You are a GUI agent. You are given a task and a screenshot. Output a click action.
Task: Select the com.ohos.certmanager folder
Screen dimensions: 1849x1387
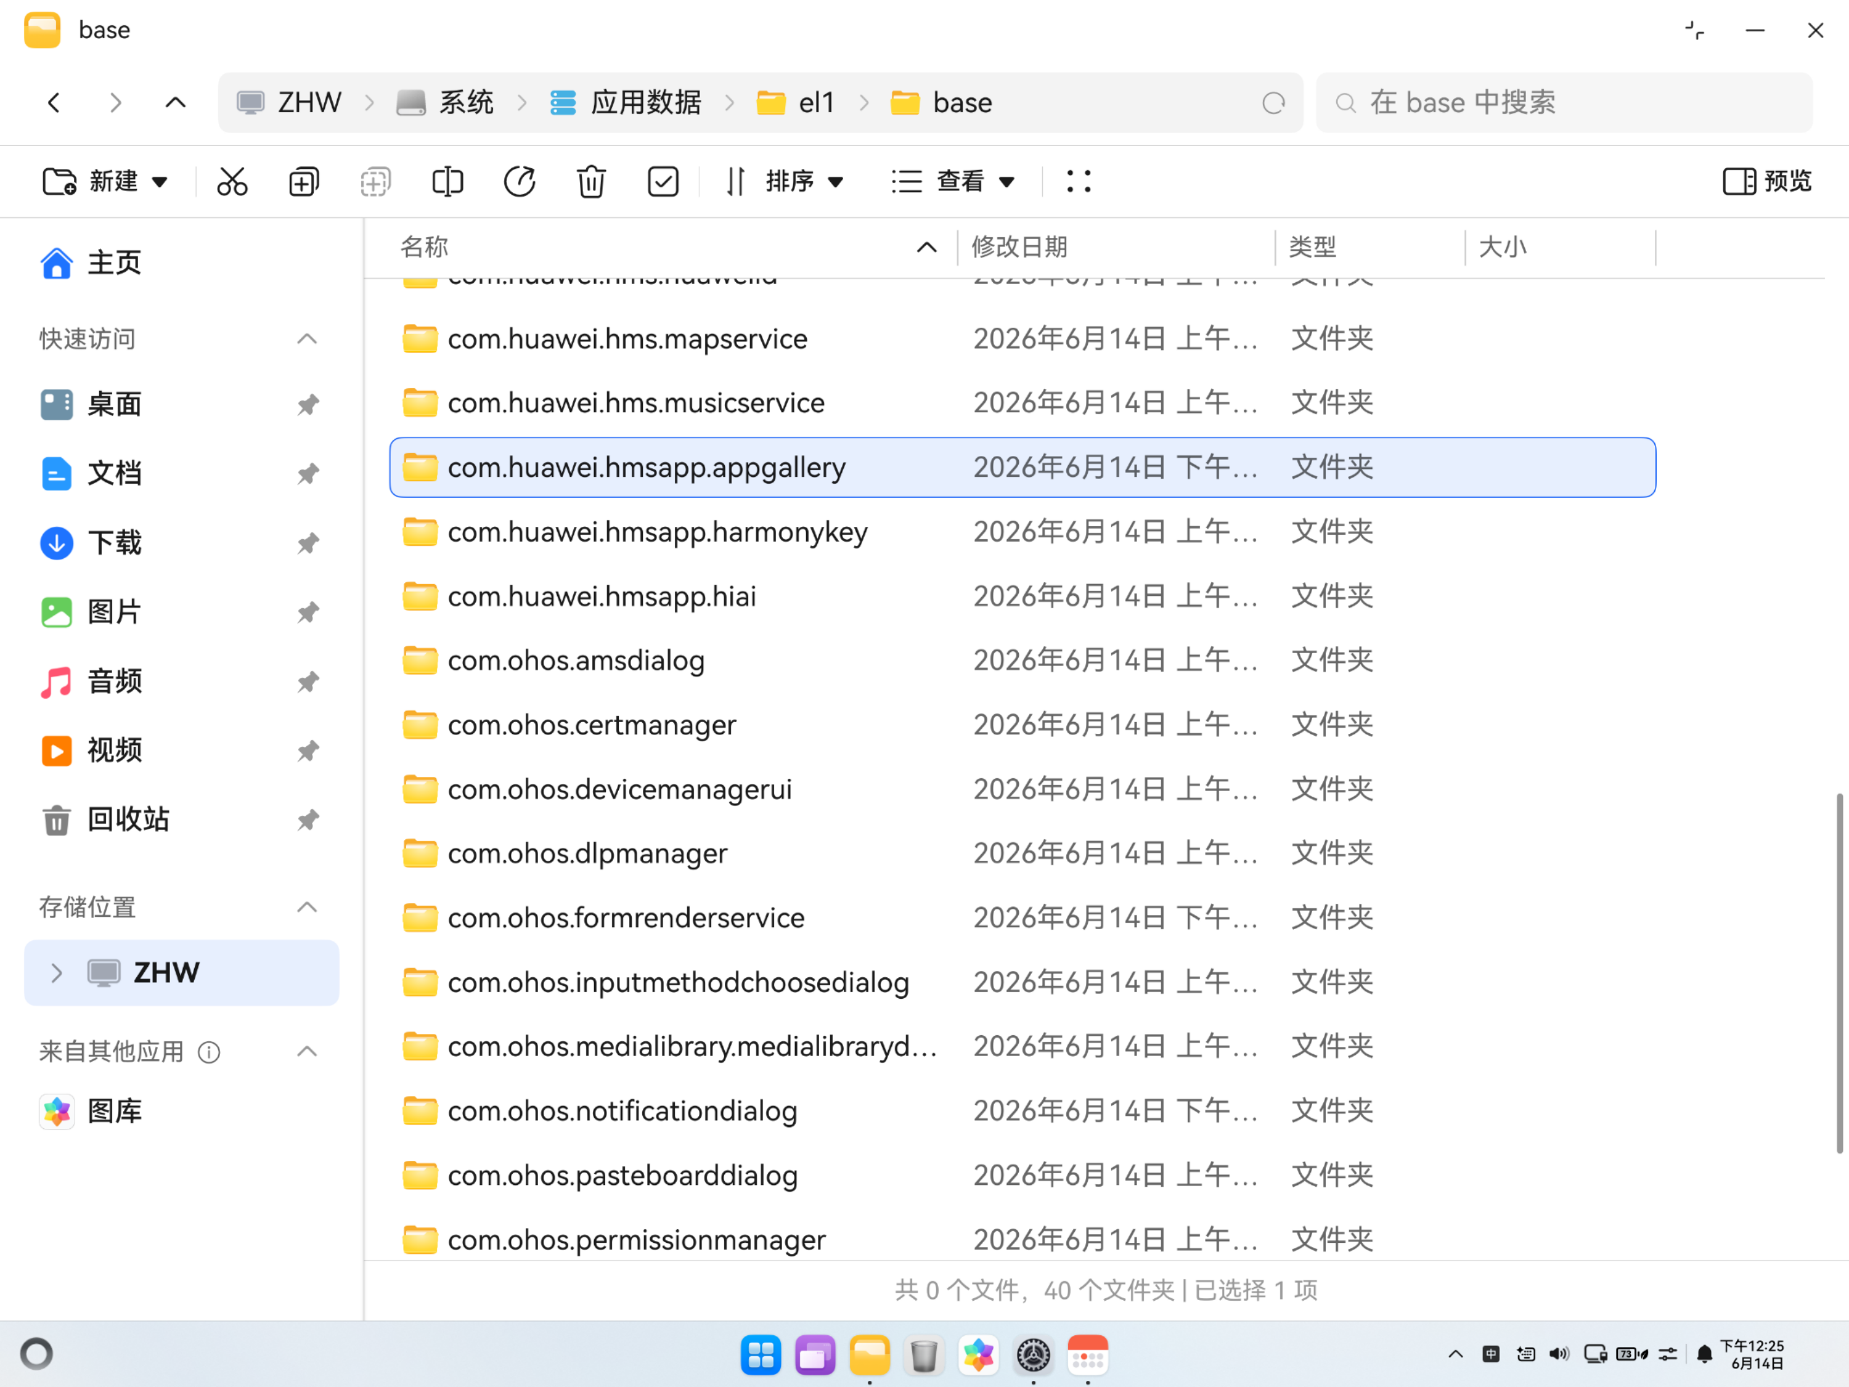[x=1022, y=725]
